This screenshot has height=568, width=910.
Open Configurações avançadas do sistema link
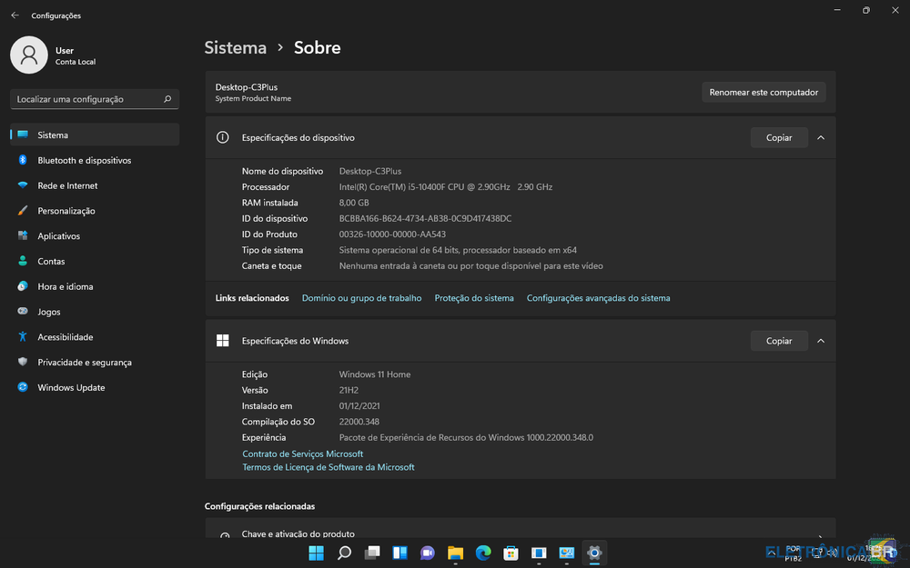click(598, 298)
